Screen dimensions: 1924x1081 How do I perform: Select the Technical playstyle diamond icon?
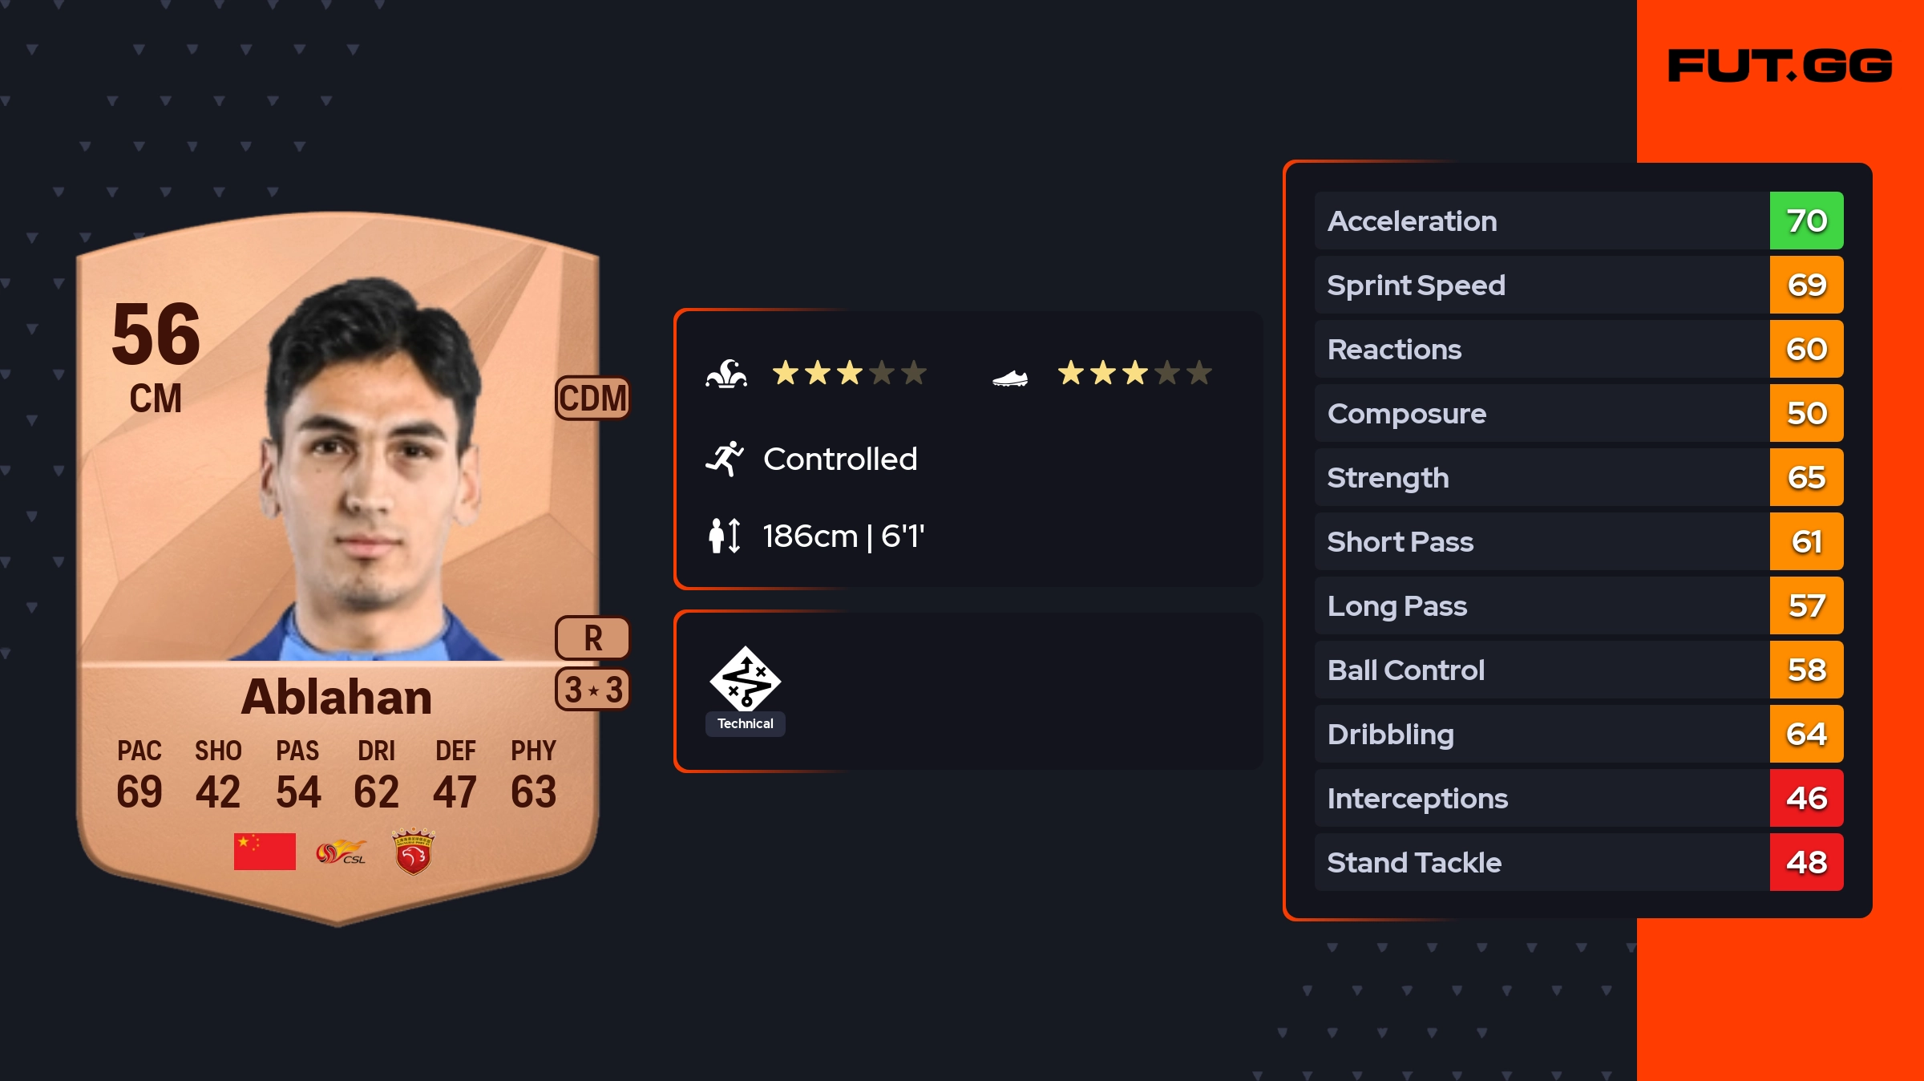point(746,678)
